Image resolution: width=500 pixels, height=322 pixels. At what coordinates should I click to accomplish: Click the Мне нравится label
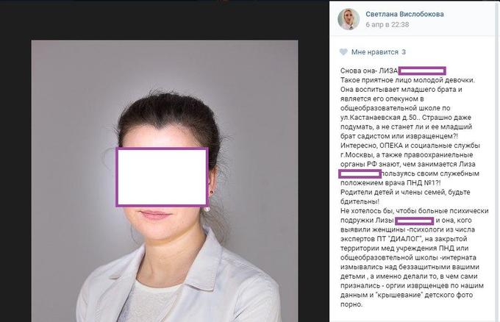pos(375,52)
